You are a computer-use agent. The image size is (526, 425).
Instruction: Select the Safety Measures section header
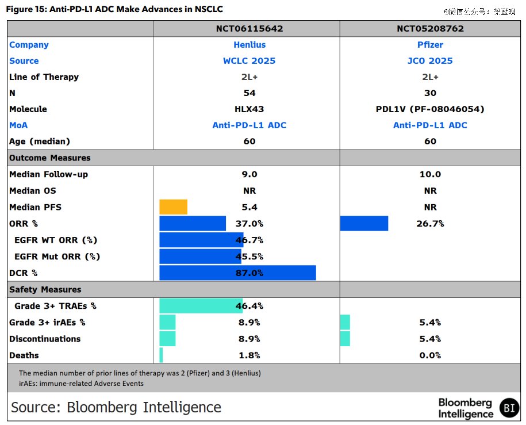point(45,289)
